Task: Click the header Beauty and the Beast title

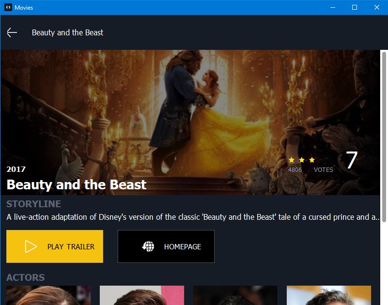Action: click(67, 32)
